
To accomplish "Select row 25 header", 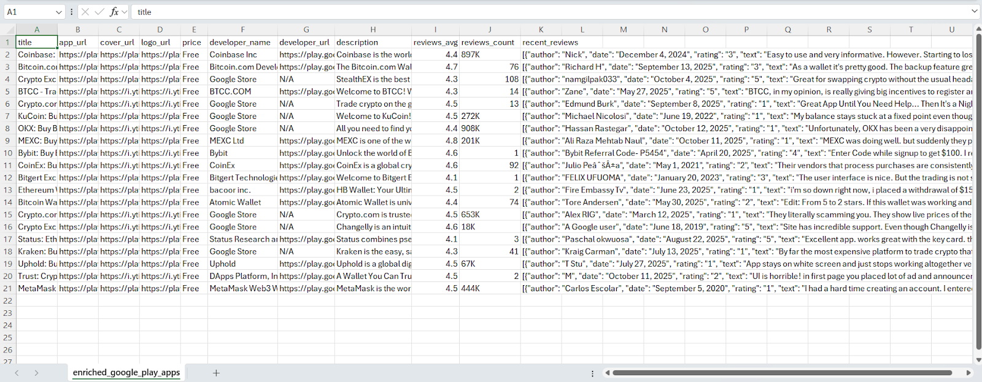I will tap(8, 337).
